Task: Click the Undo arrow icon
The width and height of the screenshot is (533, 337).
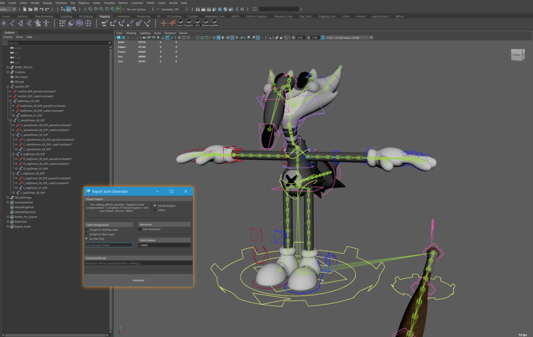Action: (41, 9)
